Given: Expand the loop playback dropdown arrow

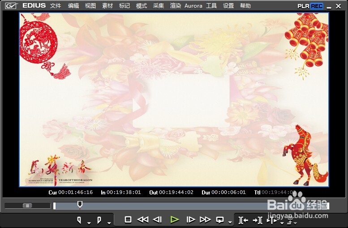Looking at the screenshot, I should click(230, 222).
